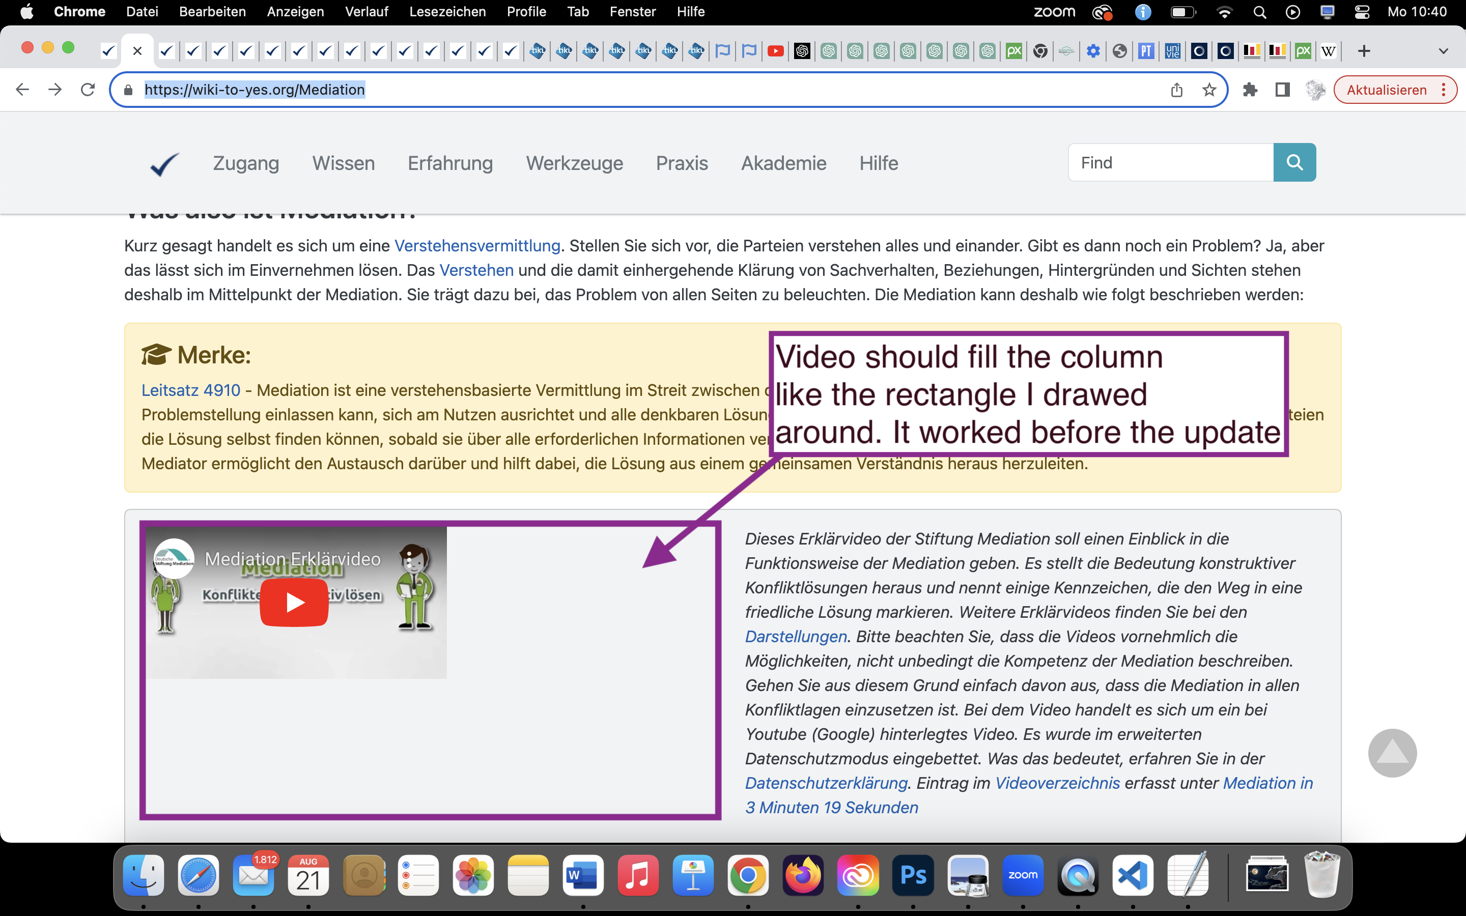1466x916 pixels.
Task: Open the Werkzeuge navigation menu
Action: coord(574,163)
